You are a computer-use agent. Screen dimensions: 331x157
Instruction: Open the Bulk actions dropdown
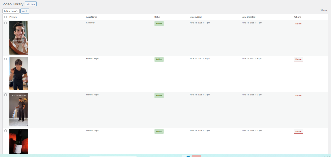pyautogui.click(x=11, y=11)
